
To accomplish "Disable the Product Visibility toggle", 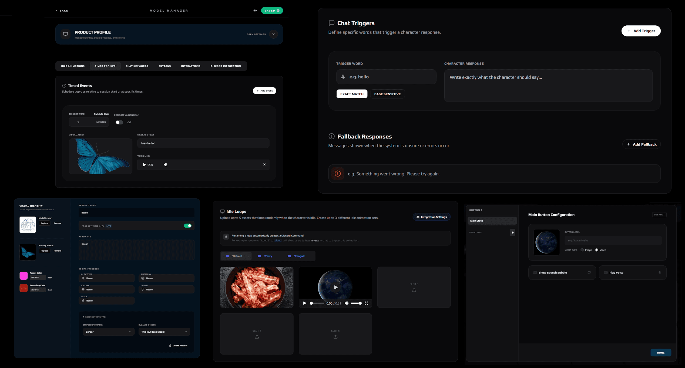I will (188, 226).
